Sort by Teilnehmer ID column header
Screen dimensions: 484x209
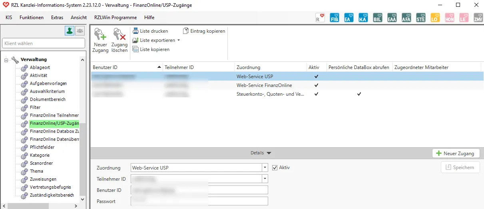[199, 67]
